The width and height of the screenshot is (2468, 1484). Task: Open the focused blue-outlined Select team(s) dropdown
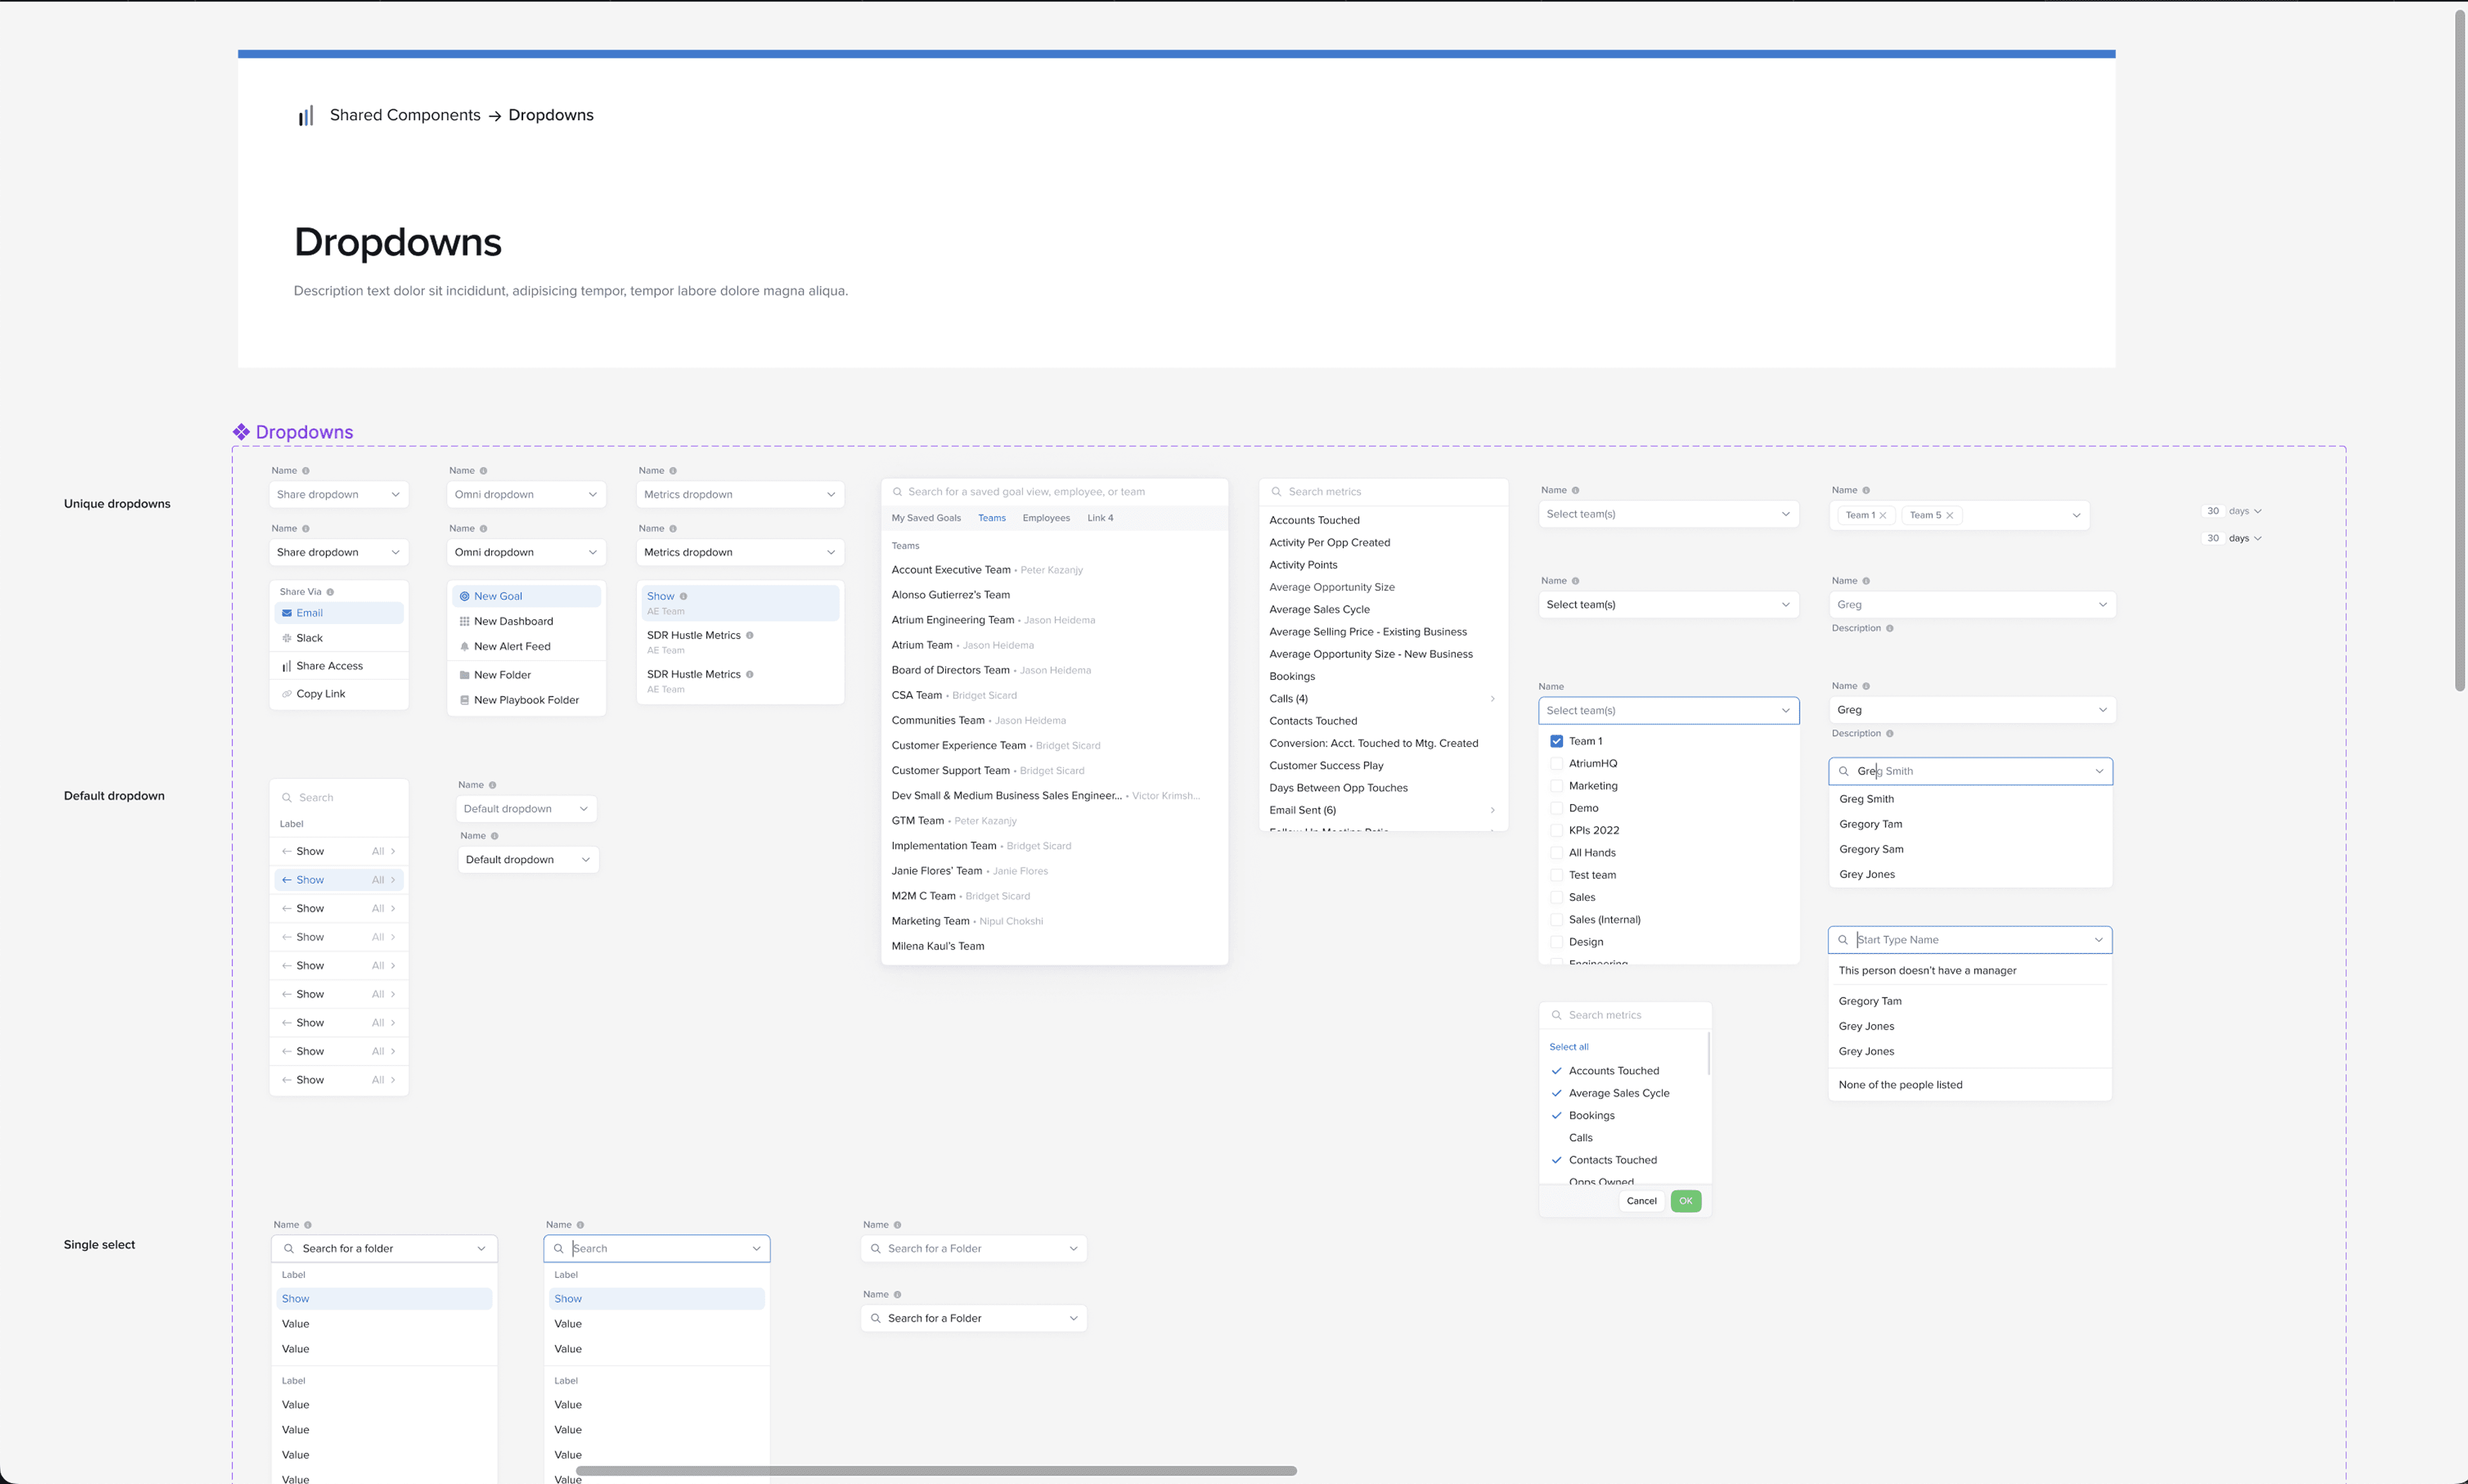click(1668, 710)
